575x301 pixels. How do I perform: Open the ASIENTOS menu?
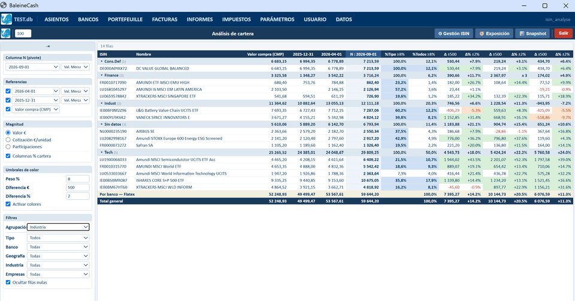56,19
